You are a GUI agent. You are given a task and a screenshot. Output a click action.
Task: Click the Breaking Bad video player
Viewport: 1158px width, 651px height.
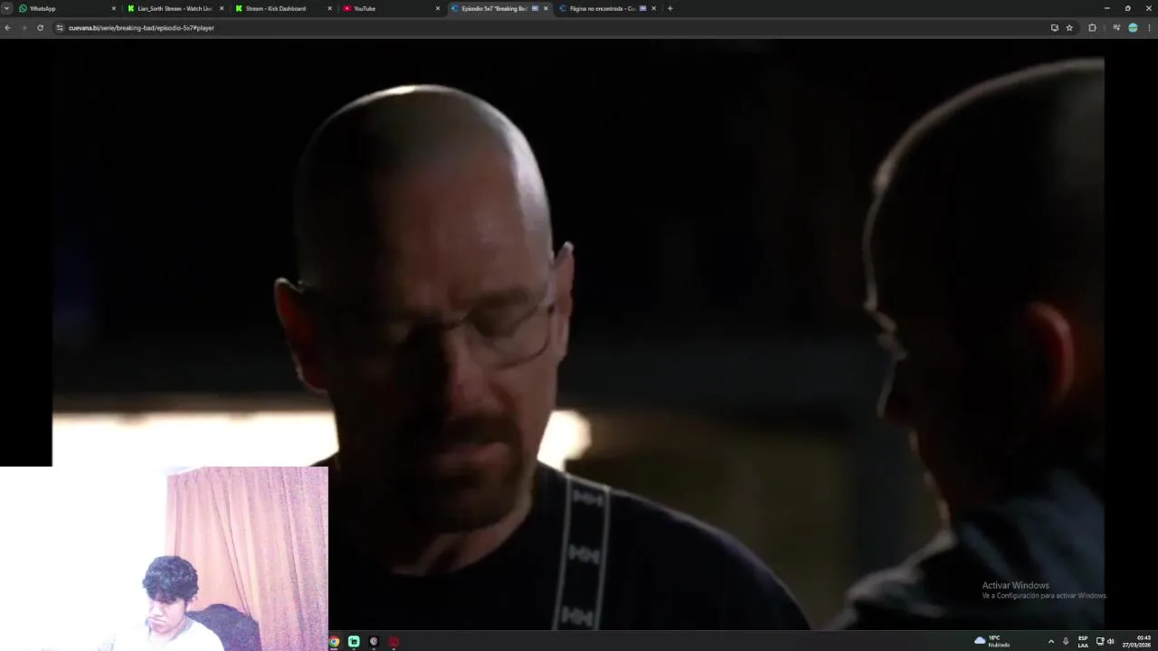tap(579, 335)
